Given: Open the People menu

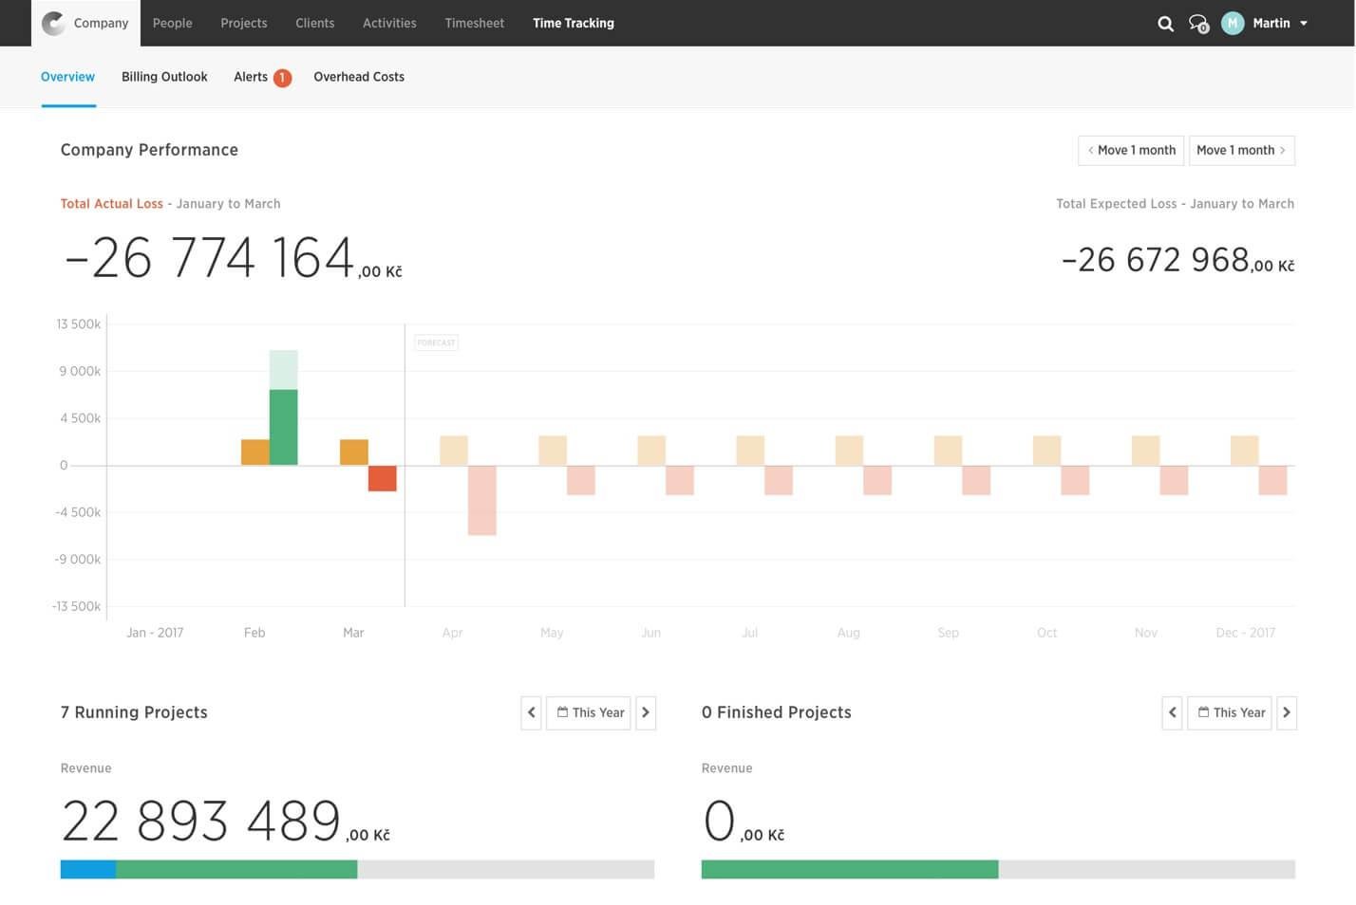Looking at the screenshot, I should click(173, 23).
